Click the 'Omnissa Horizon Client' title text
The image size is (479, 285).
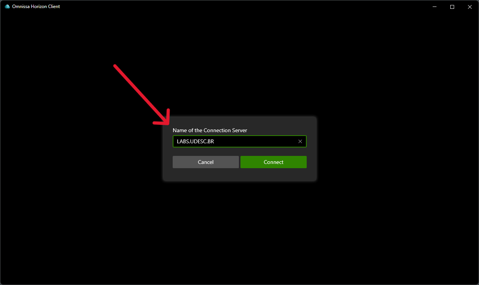36,7
